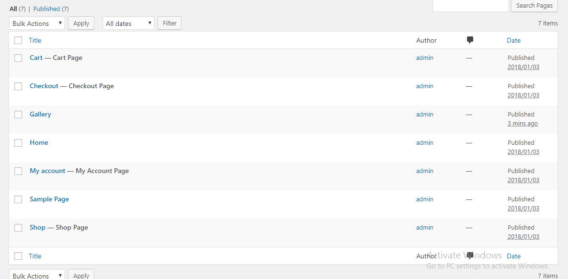Click the admin author link for Shop

424,228
